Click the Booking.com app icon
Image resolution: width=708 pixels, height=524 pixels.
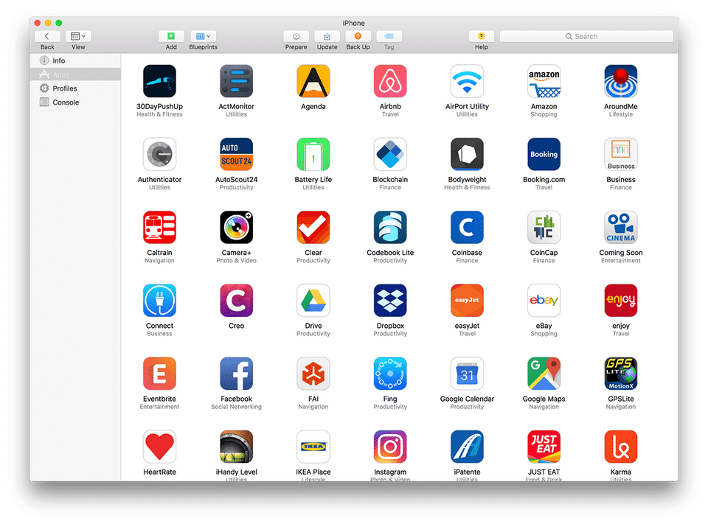(544, 154)
